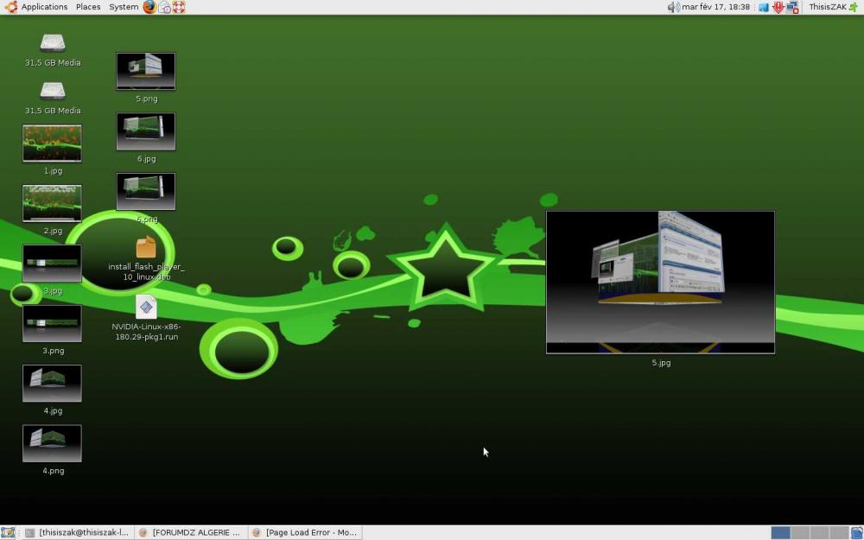This screenshot has width=864, height=540.
Task: Open the Places menu
Action: click(88, 7)
